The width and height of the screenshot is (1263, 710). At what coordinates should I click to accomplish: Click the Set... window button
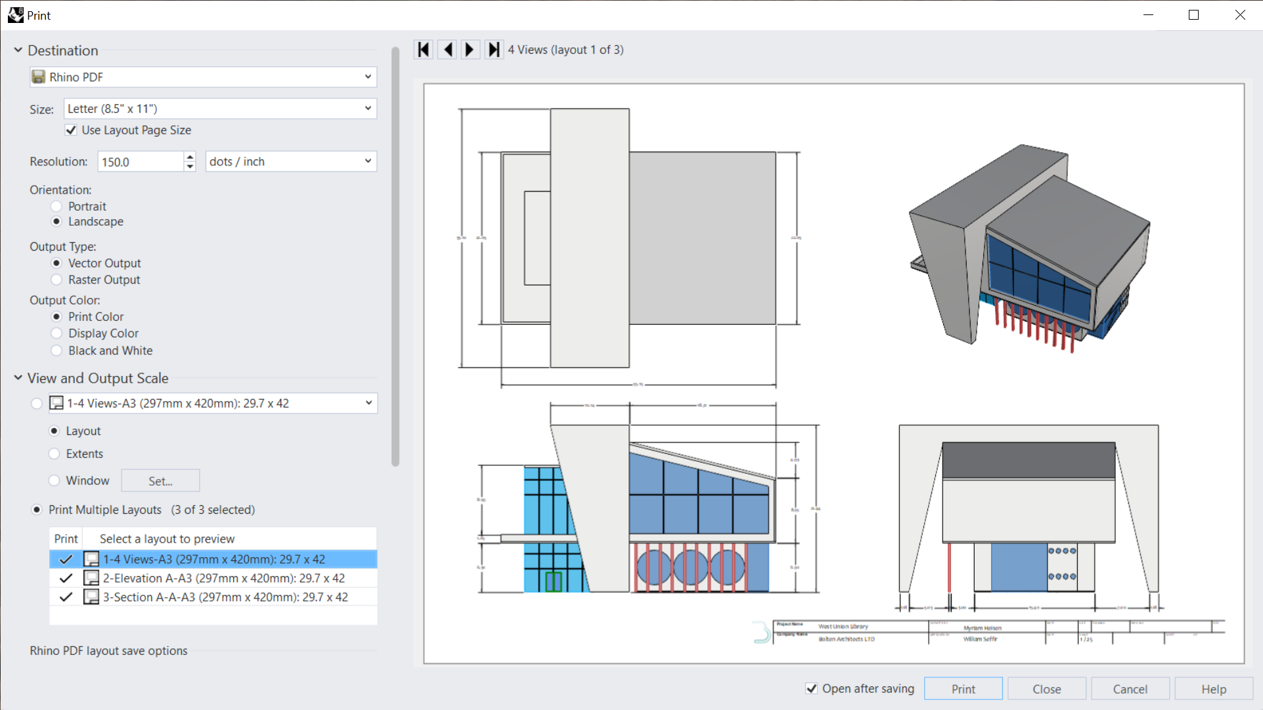click(160, 481)
